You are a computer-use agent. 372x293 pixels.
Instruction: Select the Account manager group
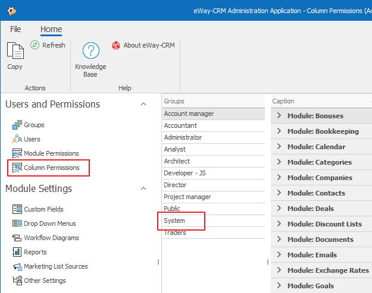pos(214,114)
